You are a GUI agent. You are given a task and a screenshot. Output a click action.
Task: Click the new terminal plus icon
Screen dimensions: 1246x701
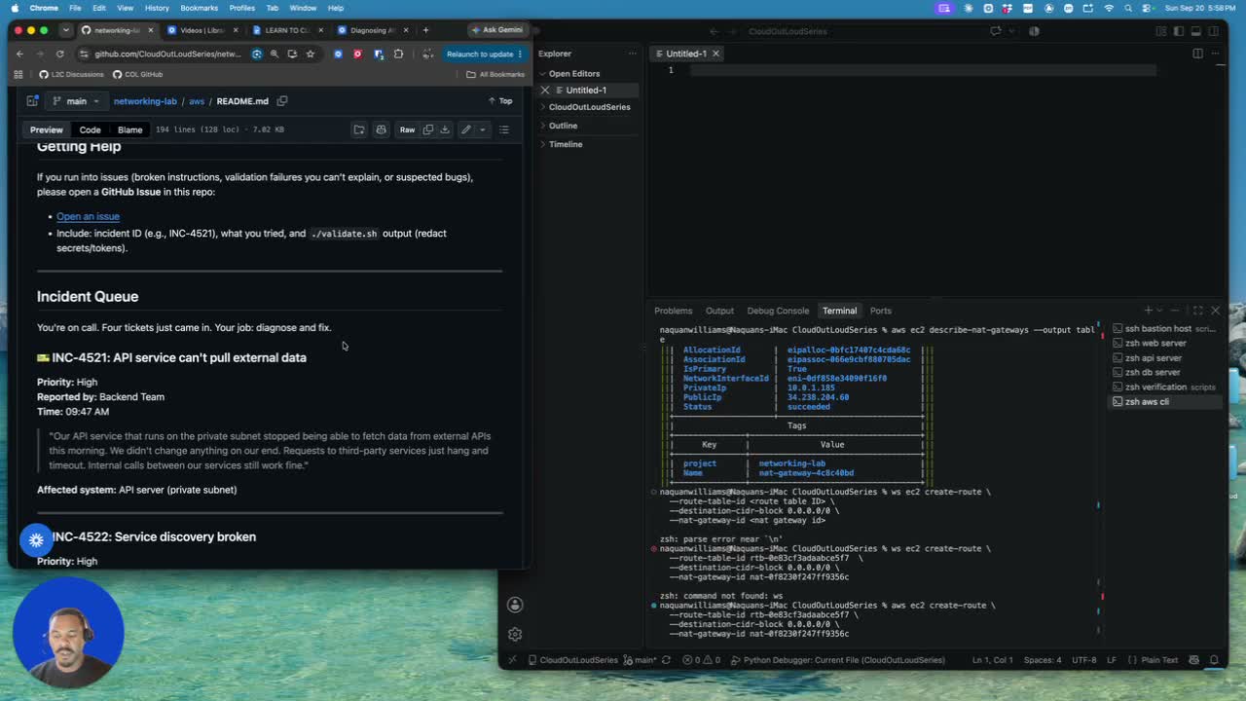1148,311
